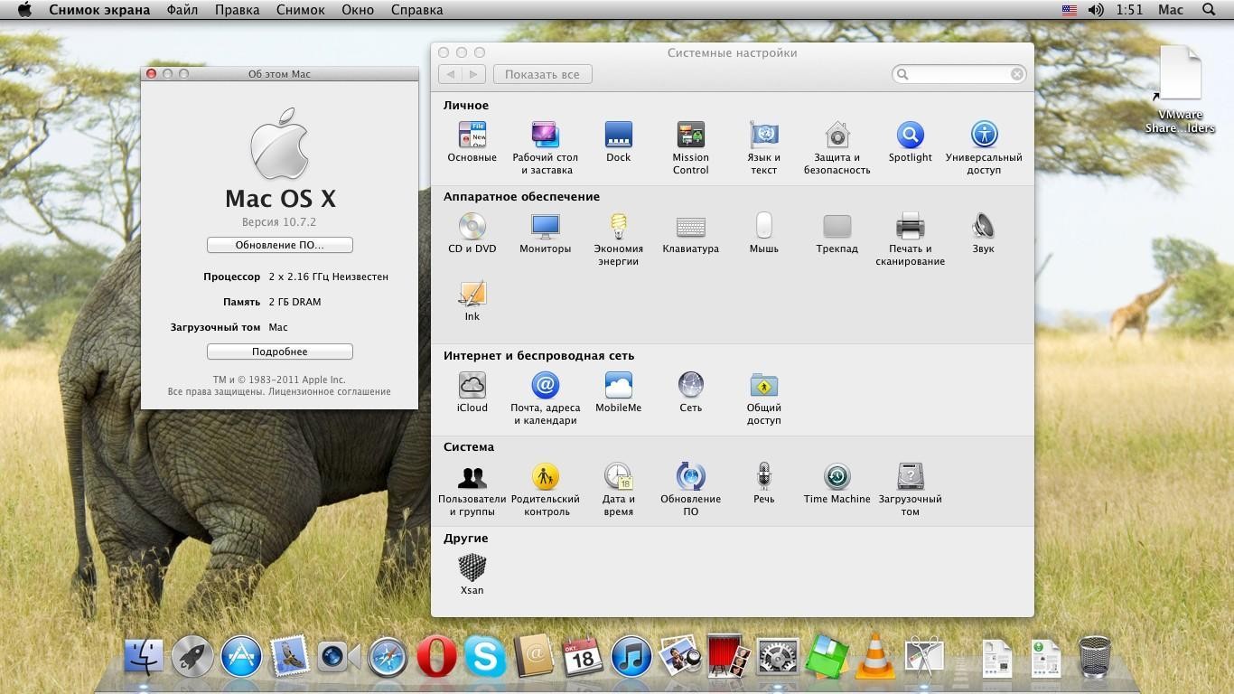Launch VLC from the Dock
This screenshot has width=1234, height=694.
pos(874,656)
